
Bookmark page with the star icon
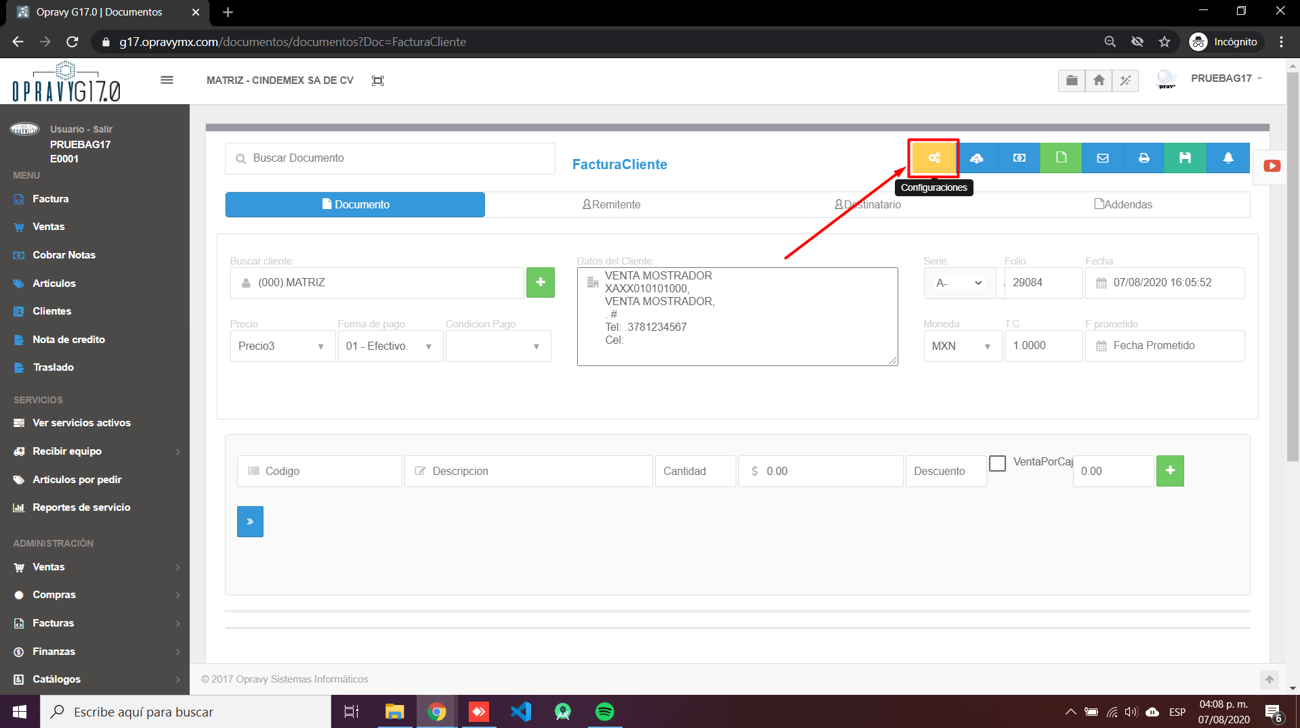[1165, 42]
